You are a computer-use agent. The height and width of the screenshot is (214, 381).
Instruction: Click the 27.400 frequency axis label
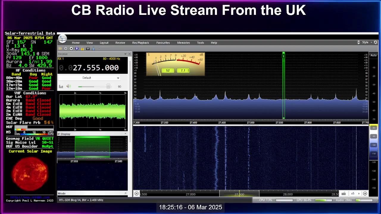[193, 122]
